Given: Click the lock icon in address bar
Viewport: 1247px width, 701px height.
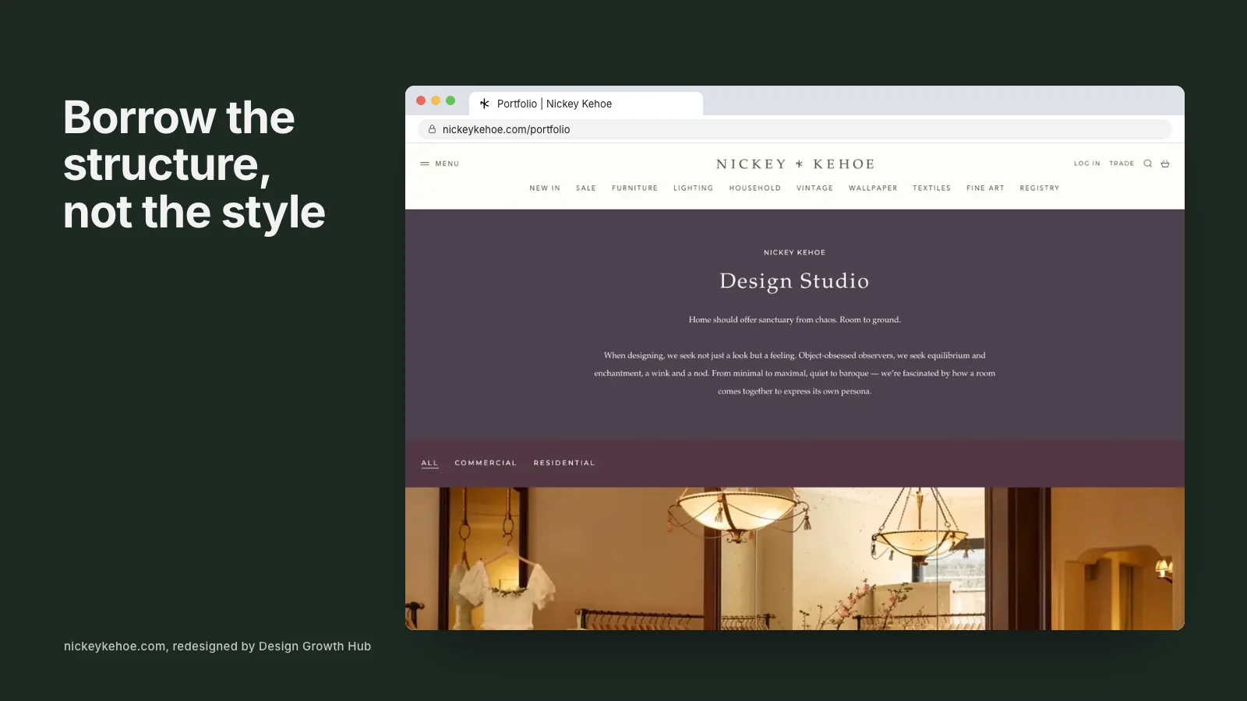Looking at the screenshot, I should [432, 129].
